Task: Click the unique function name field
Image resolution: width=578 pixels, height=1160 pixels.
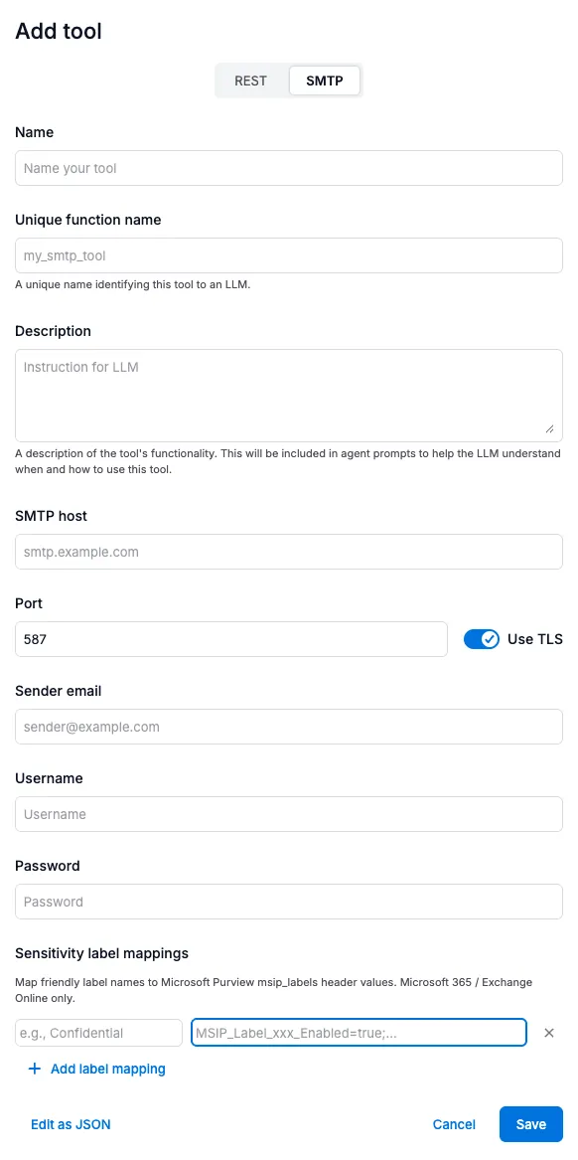Action: (289, 255)
